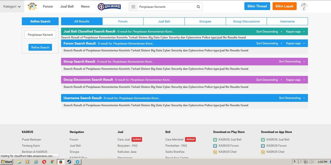
Task: Click Play Store KASKUS Jual Beli app icon
Action: click(x=215, y=140)
